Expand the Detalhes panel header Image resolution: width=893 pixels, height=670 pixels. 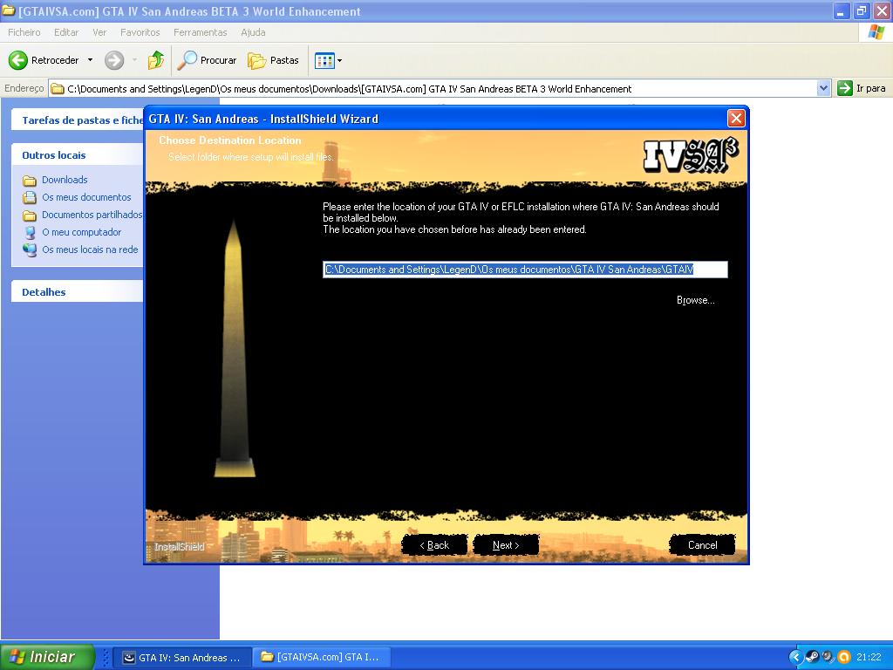click(x=77, y=291)
